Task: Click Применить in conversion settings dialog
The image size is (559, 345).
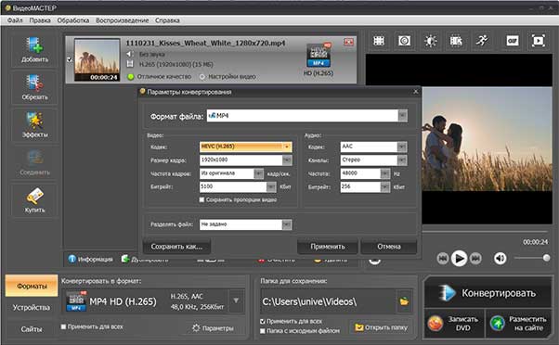Action: [328, 247]
